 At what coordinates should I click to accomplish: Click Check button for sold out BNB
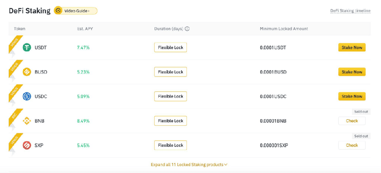click(352, 121)
